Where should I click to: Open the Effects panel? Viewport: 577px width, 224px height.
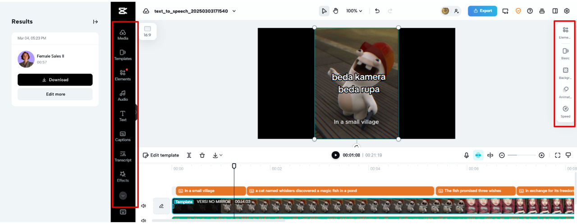click(x=123, y=177)
